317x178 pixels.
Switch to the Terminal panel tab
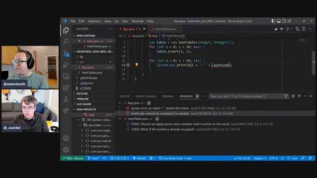coord(168,96)
